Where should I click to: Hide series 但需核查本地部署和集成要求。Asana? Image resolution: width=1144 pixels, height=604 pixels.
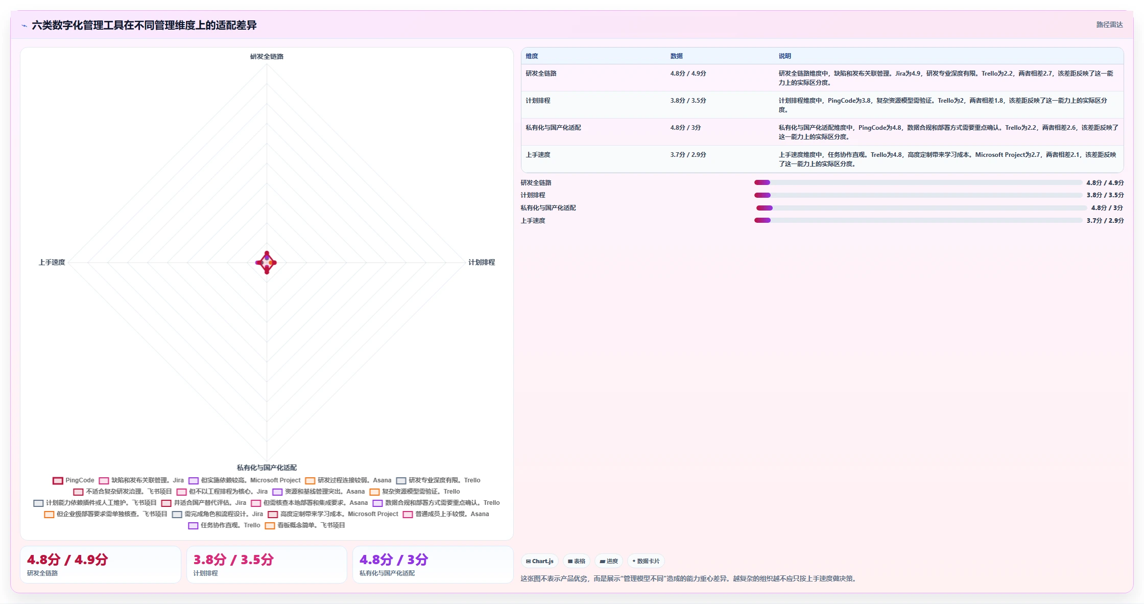tap(309, 503)
